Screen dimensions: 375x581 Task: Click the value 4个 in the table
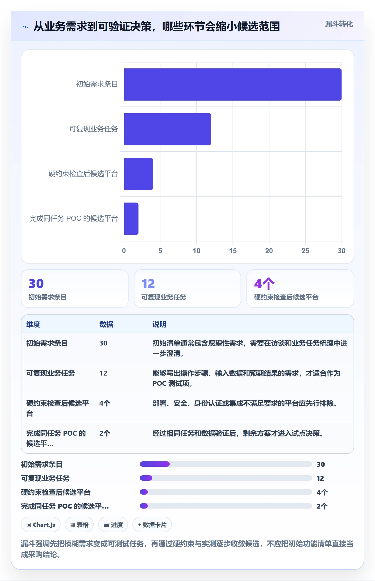click(x=105, y=403)
